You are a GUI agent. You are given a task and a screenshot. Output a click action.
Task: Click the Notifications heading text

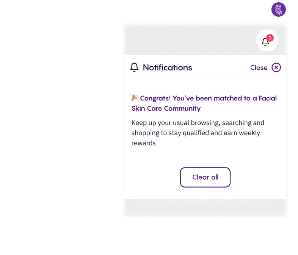pyautogui.click(x=167, y=67)
